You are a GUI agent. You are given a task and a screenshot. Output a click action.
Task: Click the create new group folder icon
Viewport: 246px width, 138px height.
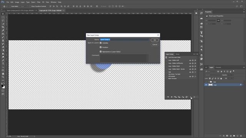tap(234, 136)
